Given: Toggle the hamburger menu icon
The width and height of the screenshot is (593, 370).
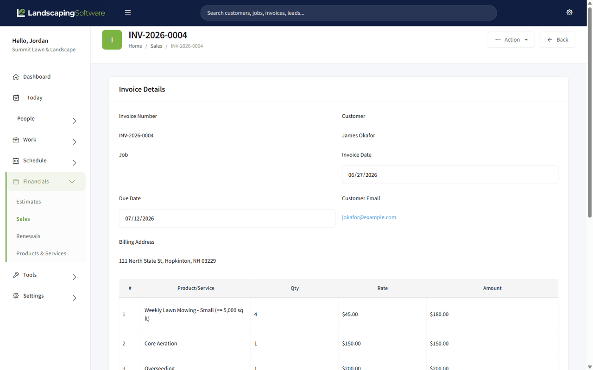Looking at the screenshot, I should (x=128, y=12).
